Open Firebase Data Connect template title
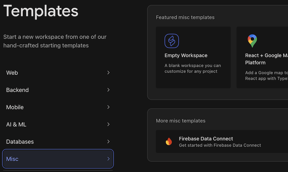 tap(206, 139)
